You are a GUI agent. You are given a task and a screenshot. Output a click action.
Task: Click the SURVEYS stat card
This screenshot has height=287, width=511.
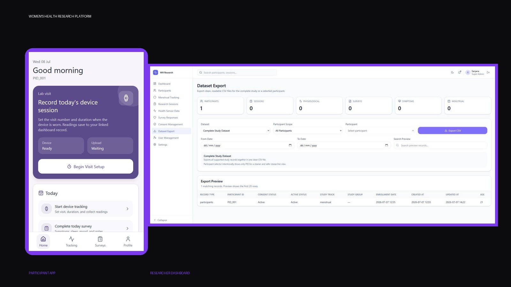(x=369, y=106)
